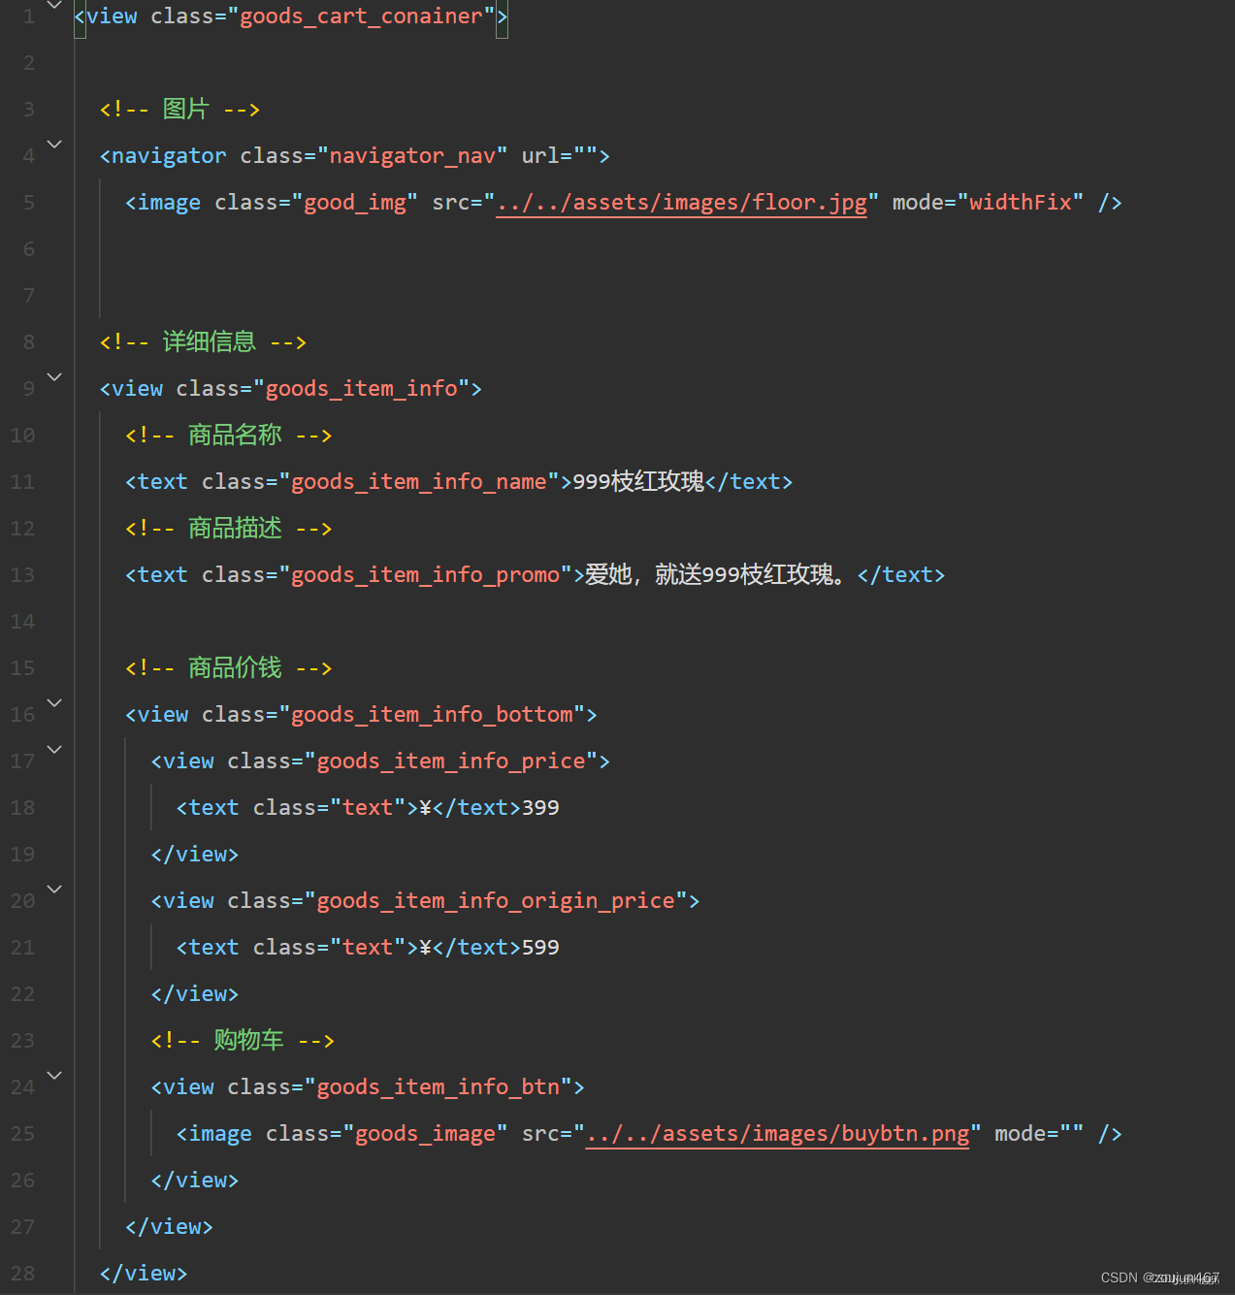
Task: Click the "goods_item_info" class value on line 9
Action: pyautogui.click(x=361, y=389)
